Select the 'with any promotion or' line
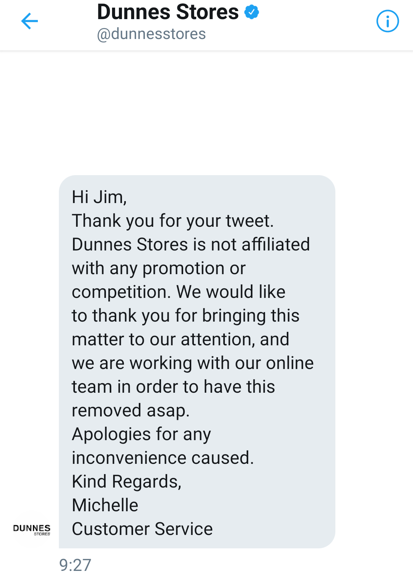The height and width of the screenshot is (582, 413). tap(159, 268)
